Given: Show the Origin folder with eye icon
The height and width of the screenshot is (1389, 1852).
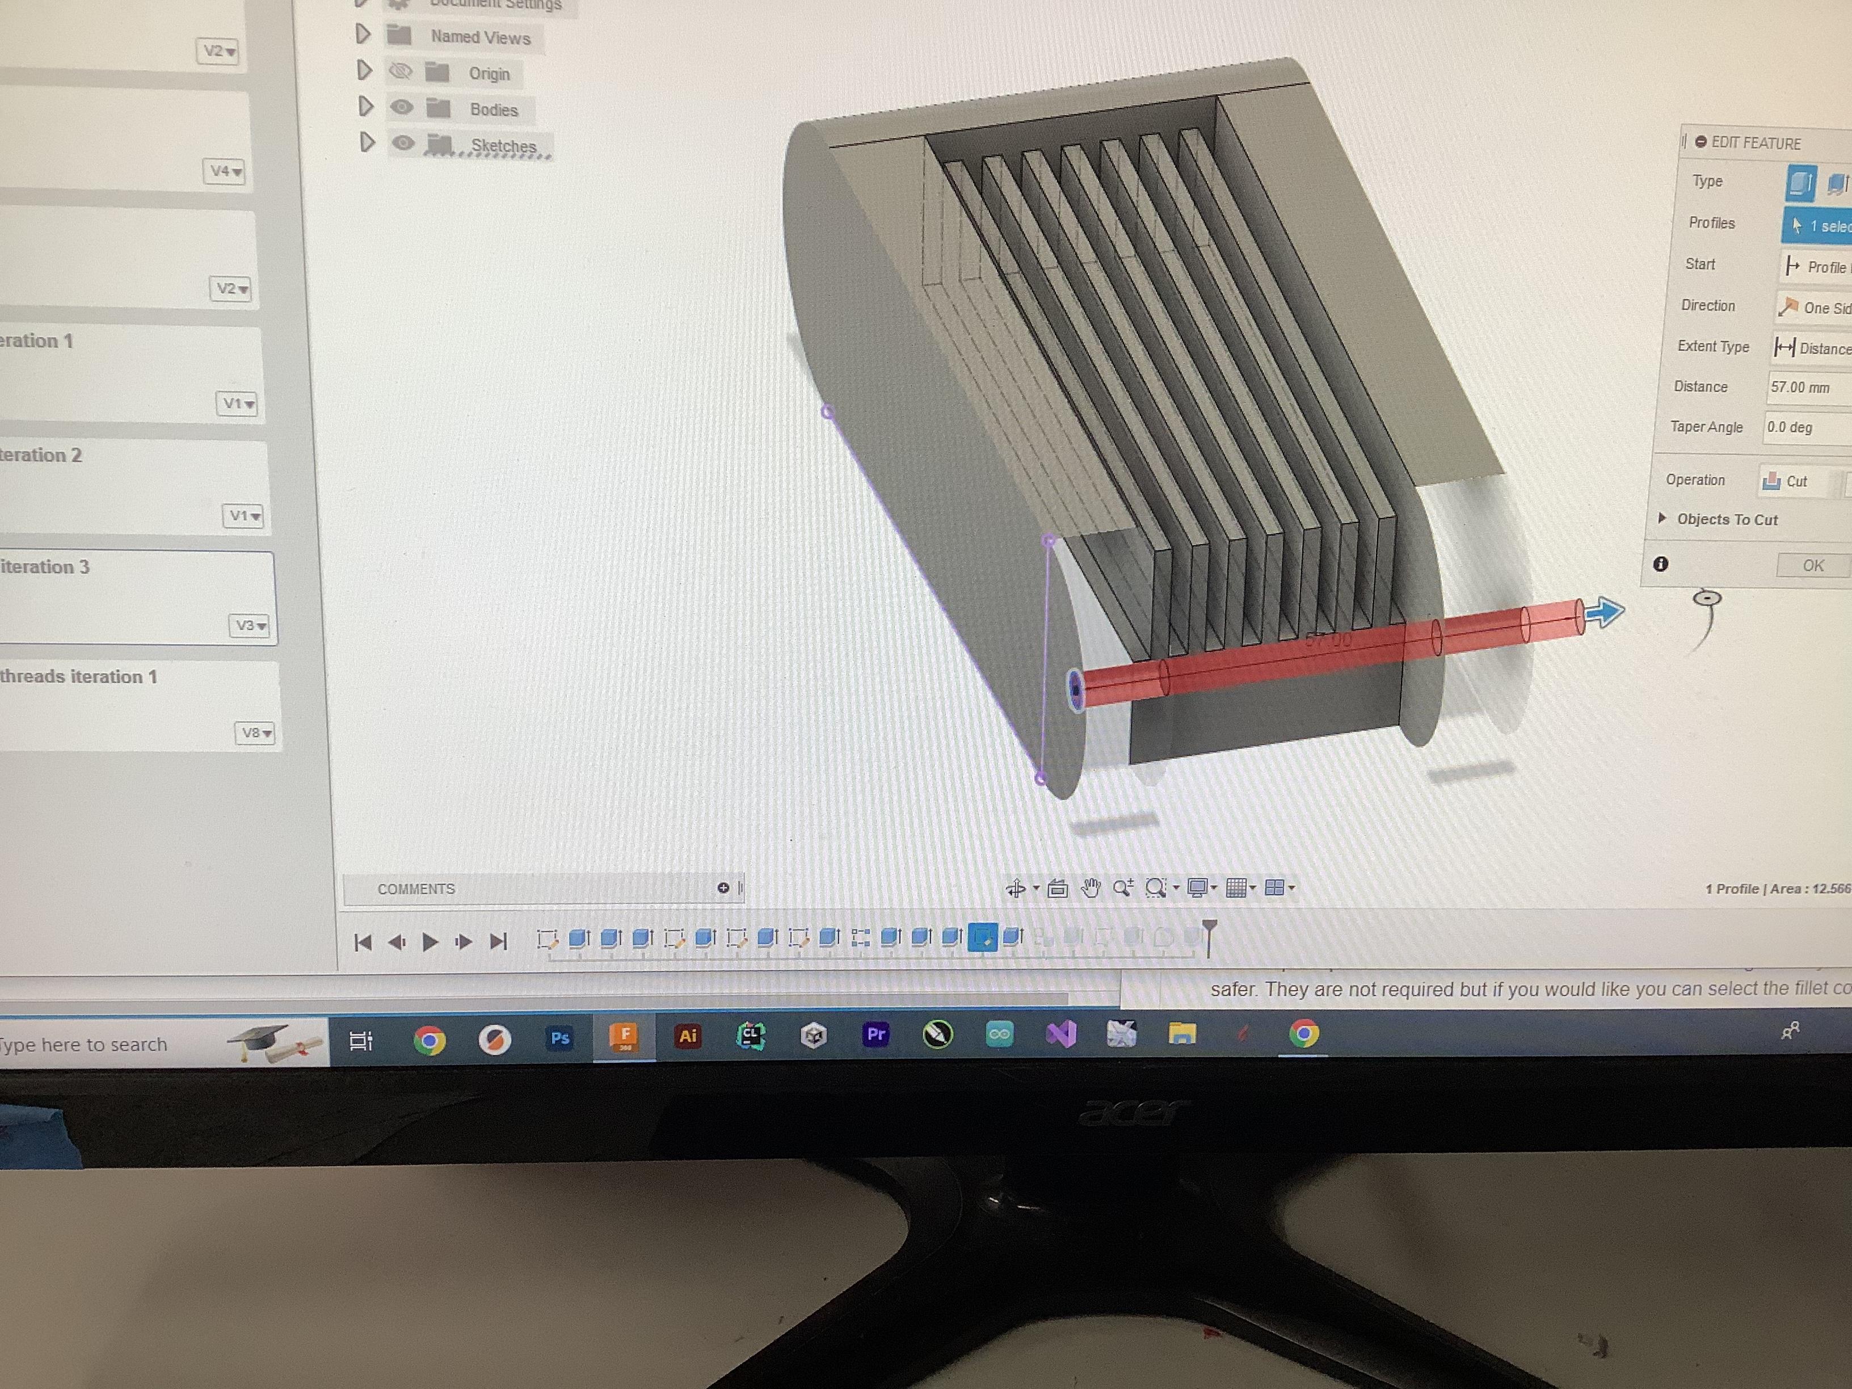Looking at the screenshot, I should [x=401, y=72].
